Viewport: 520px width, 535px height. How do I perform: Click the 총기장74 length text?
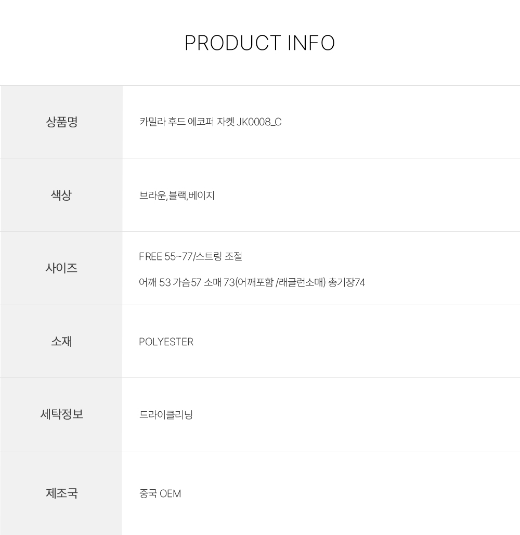347,283
